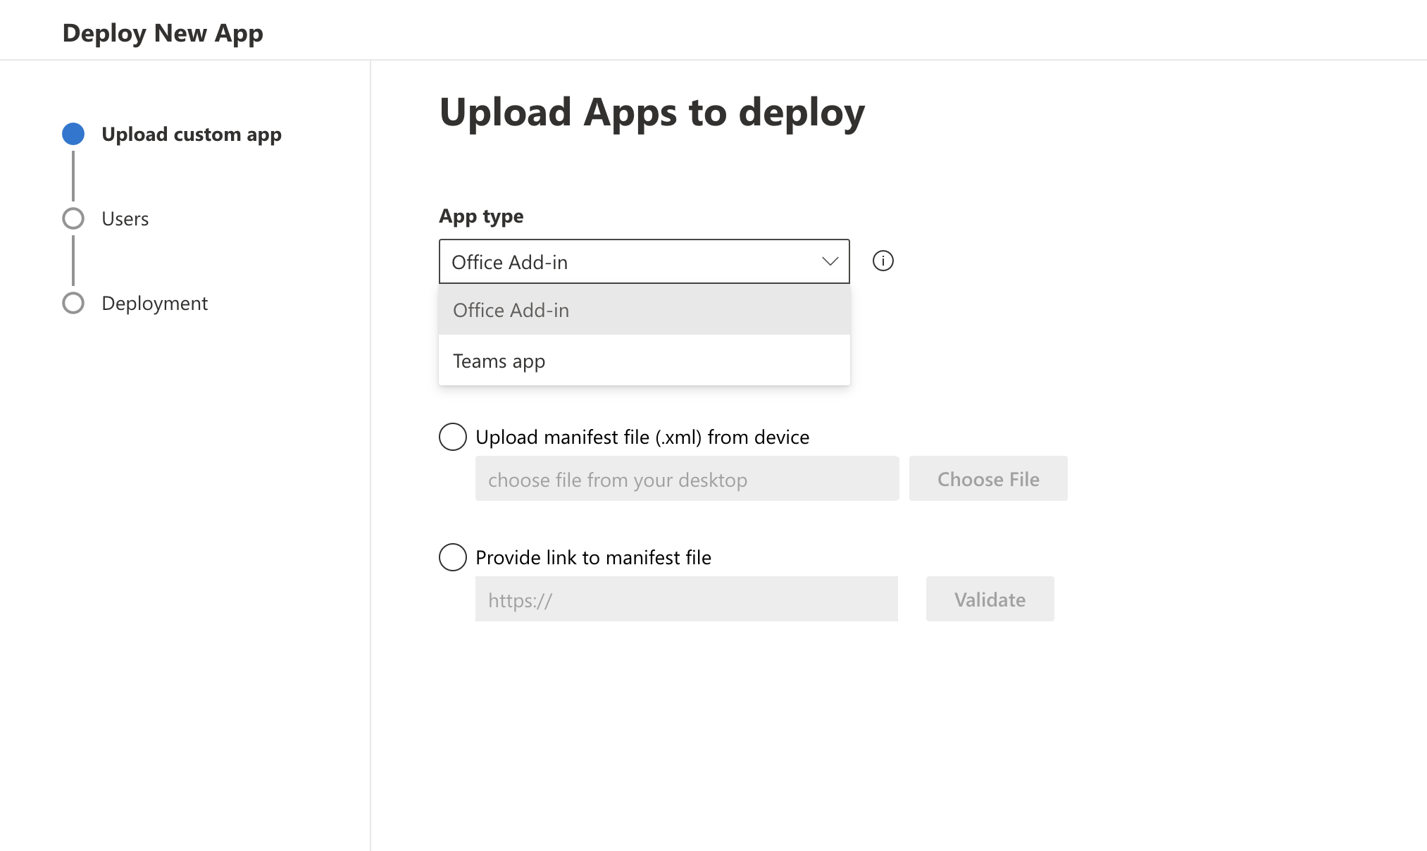Select Upload manifest file from device radio
Viewport: 1427px width, 851px height.
(x=453, y=437)
